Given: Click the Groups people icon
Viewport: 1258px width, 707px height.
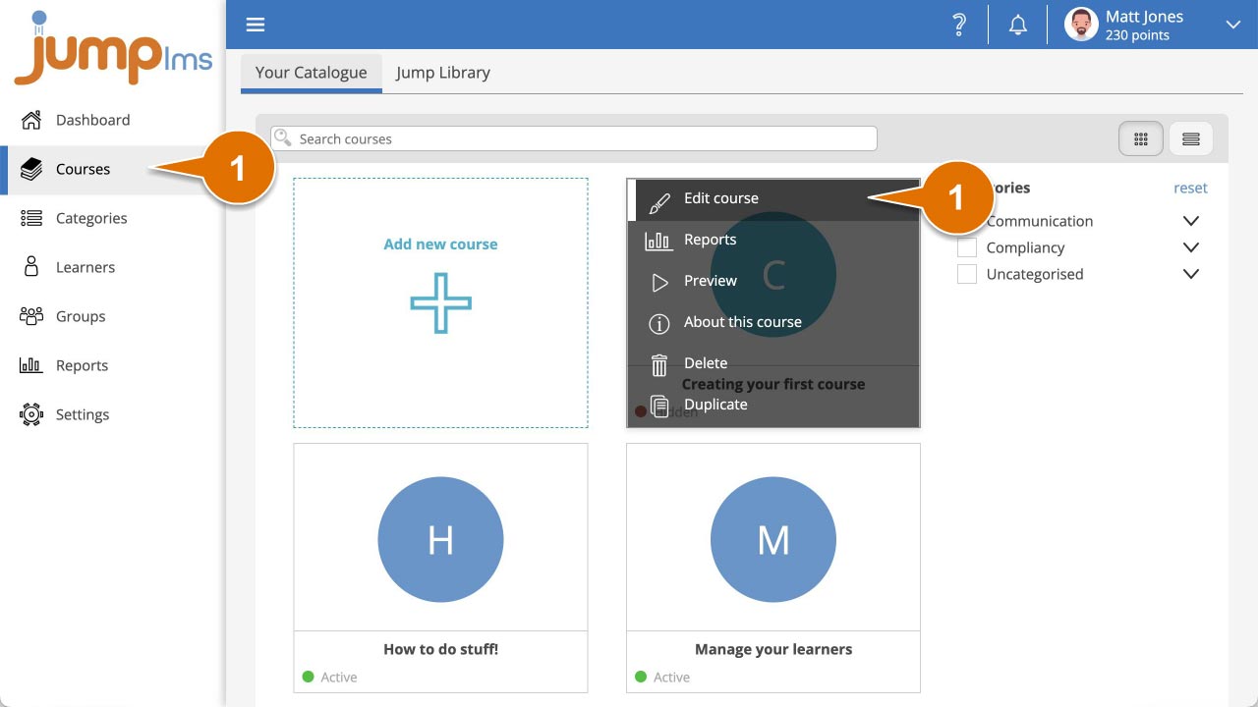Looking at the screenshot, I should [31, 316].
